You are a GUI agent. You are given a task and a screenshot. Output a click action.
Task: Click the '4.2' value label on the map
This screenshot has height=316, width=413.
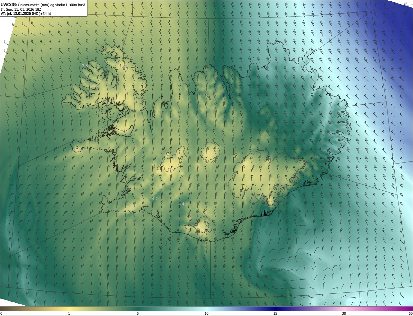click(155, 199)
